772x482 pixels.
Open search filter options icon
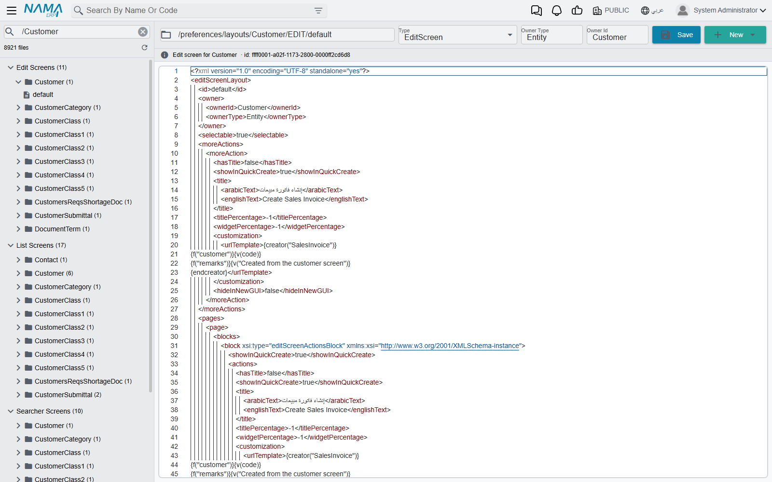click(x=318, y=11)
